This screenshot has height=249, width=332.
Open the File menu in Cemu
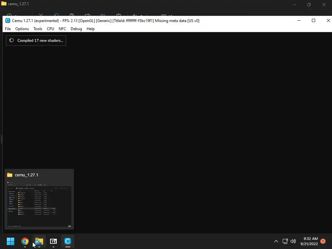tap(8, 29)
